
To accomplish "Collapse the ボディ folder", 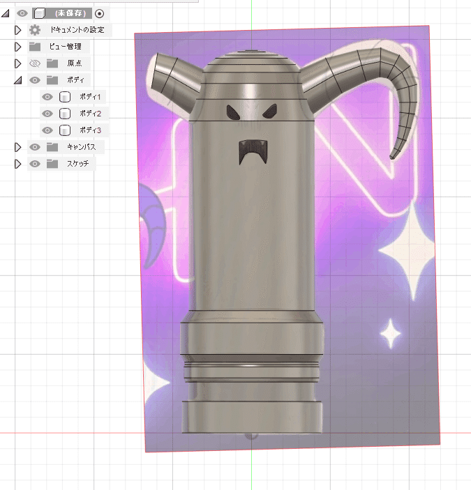I will pyautogui.click(x=18, y=80).
